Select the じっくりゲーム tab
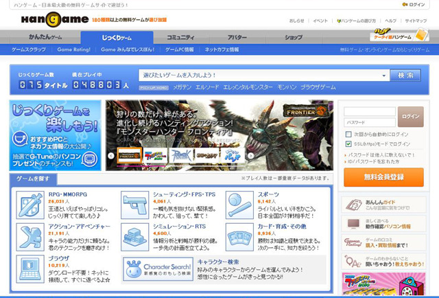Viewport: 439px width, 298px height. (x=117, y=37)
